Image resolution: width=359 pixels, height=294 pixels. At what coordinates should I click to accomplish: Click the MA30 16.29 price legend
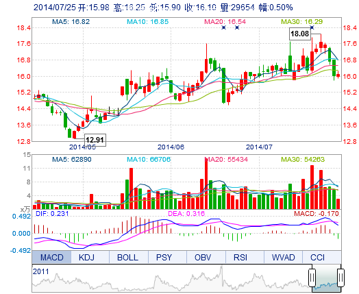(301, 22)
